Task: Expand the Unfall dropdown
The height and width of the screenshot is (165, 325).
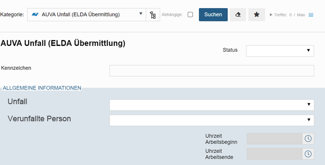Action: [212, 105]
